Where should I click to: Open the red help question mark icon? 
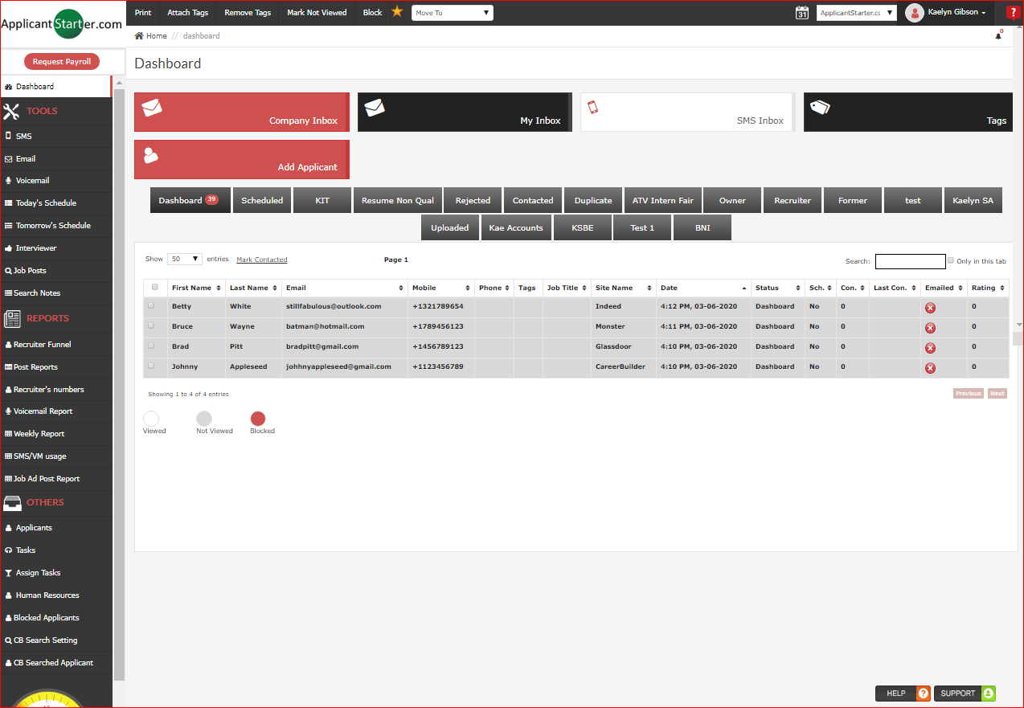coord(1012,12)
